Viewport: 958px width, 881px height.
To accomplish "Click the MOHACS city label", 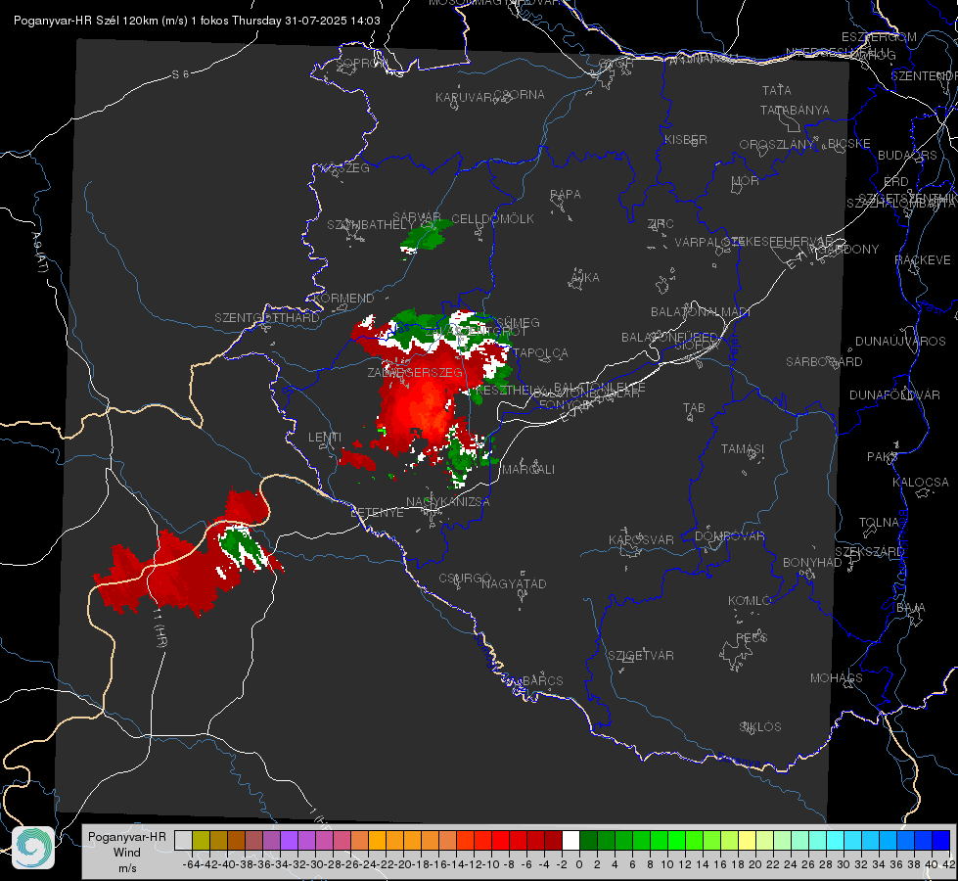I will pyautogui.click(x=836, y=677).
